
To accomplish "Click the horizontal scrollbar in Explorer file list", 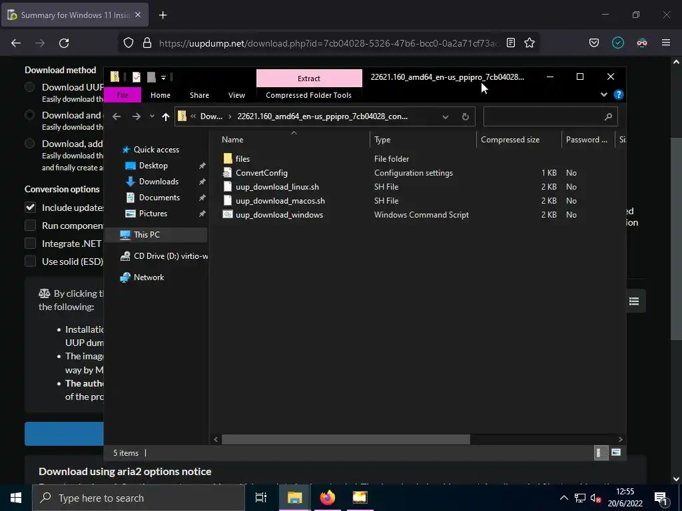I will 346,439.
